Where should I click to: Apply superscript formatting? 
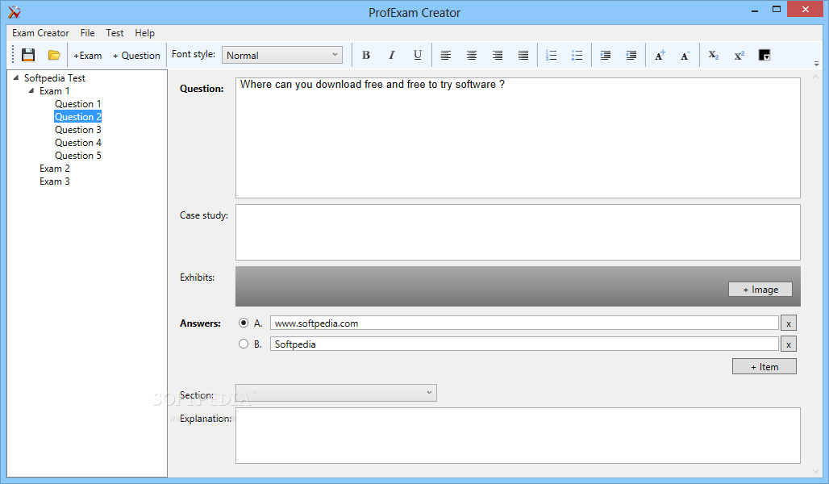coord(739,55)
